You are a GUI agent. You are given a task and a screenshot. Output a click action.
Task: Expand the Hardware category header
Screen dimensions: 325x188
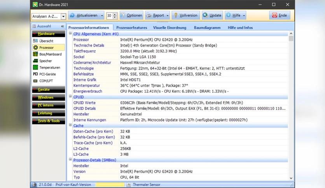[49, 34]
